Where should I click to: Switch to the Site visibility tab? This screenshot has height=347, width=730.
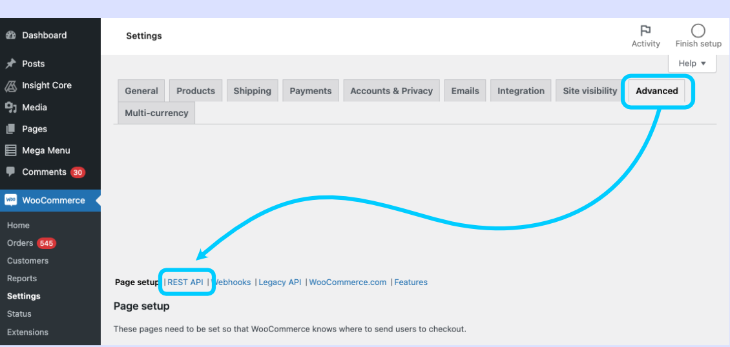[x=590, y=90]
